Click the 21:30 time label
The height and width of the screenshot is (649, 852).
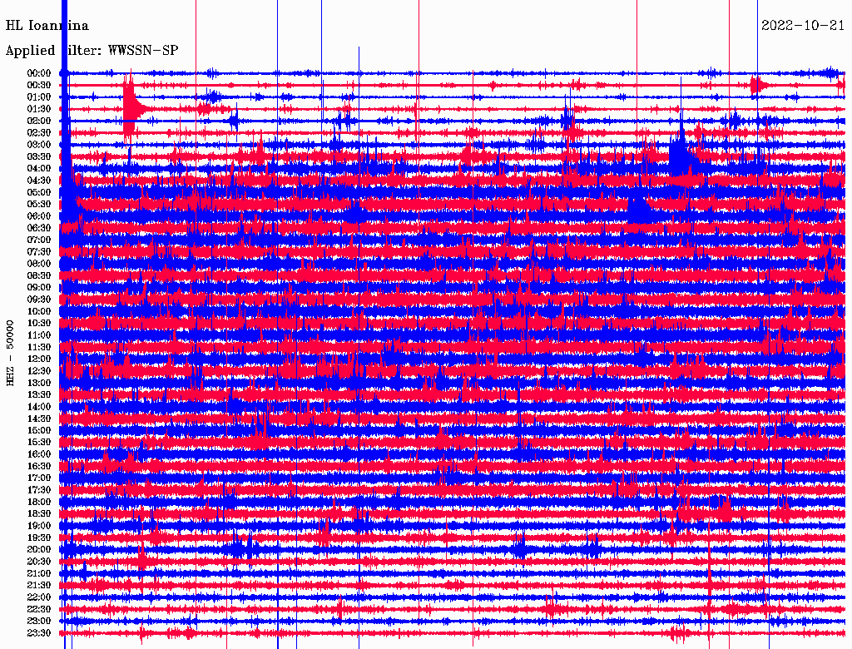(x=39, y=586)
